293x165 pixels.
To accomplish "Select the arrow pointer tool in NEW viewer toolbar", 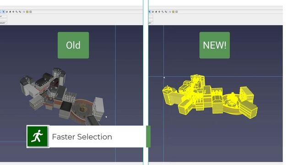I will (150, 12).
